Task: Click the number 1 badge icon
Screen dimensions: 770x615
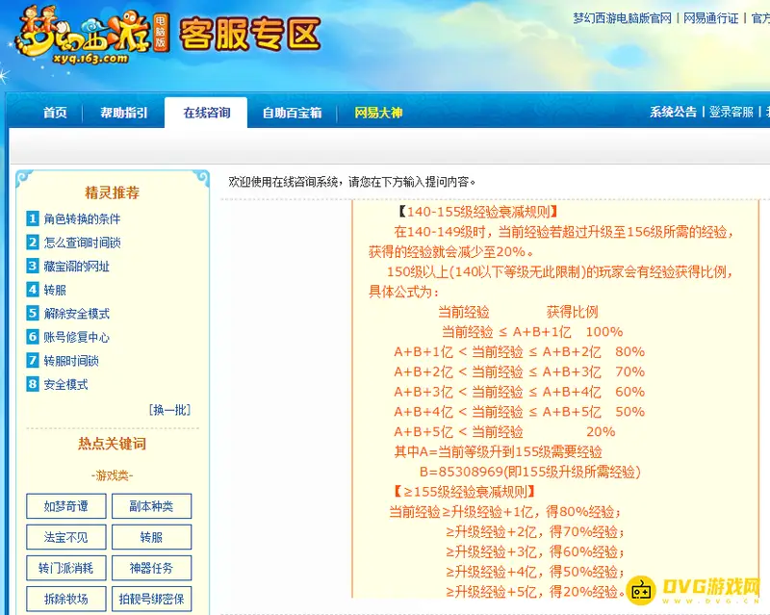Action: point(33,218)
